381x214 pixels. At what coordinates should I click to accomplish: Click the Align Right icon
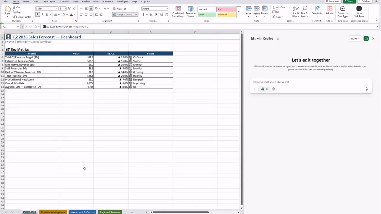pyautogui.click(x=91, y=14)
